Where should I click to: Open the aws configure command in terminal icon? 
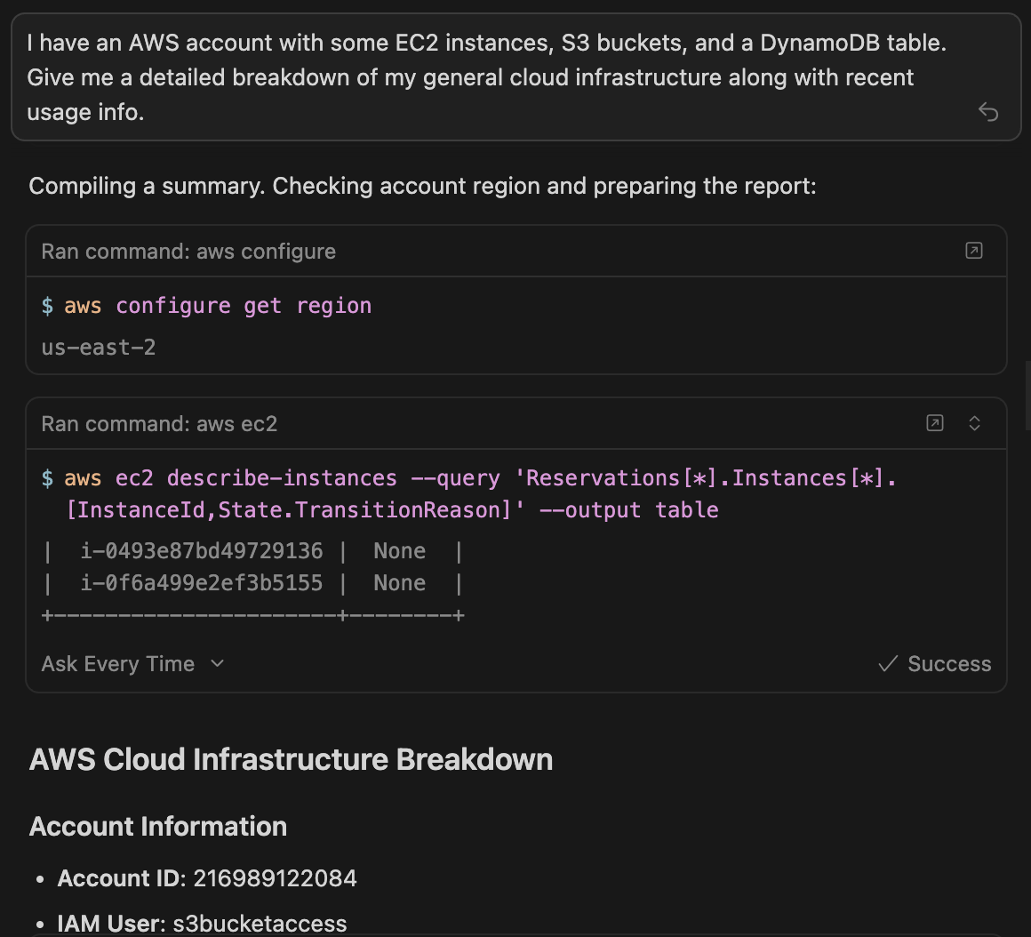click(x=974, y=251)
